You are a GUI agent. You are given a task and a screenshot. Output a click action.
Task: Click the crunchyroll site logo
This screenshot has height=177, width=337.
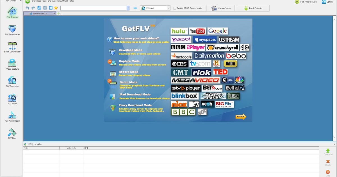point(223,47)
